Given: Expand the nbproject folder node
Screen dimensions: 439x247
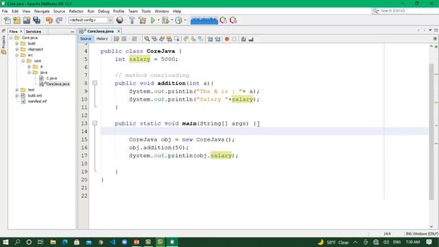Looking at the screenshot, I should tap(17, 49).
